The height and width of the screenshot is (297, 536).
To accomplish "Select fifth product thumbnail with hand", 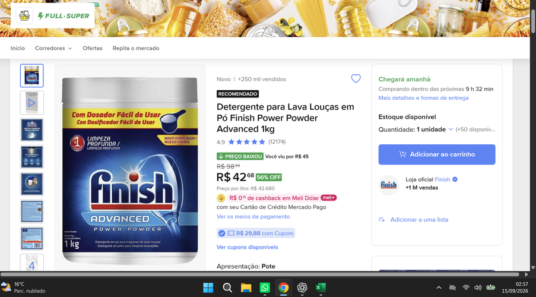I will tap(32, 184).
